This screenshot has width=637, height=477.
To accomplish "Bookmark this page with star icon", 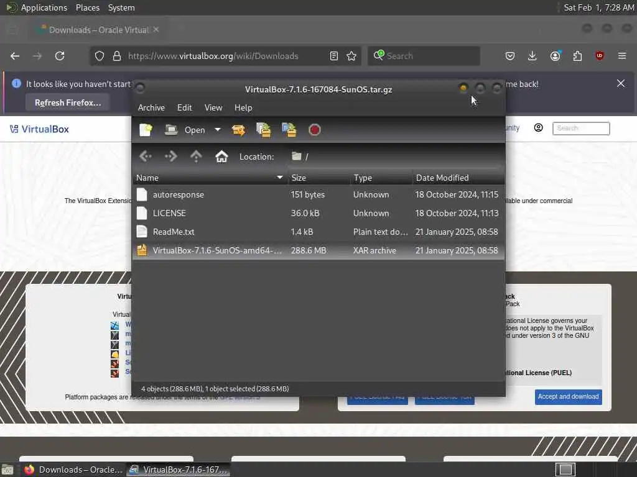I will [352, 56].
